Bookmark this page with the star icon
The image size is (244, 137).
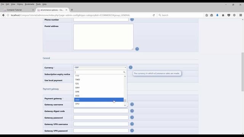pyautogui.click(x=207, y=15)
